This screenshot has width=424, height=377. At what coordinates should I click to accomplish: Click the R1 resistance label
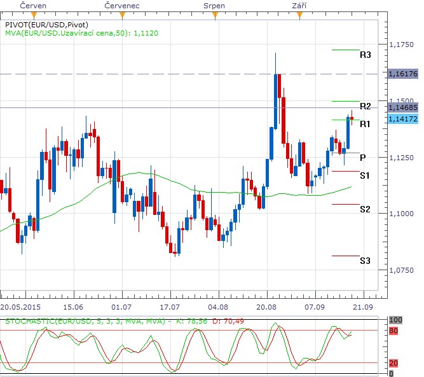(365, 125)
